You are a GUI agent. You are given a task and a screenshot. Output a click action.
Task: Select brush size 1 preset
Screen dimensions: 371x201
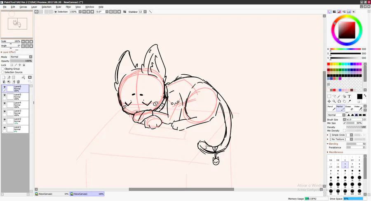click(x=345, y=158)
